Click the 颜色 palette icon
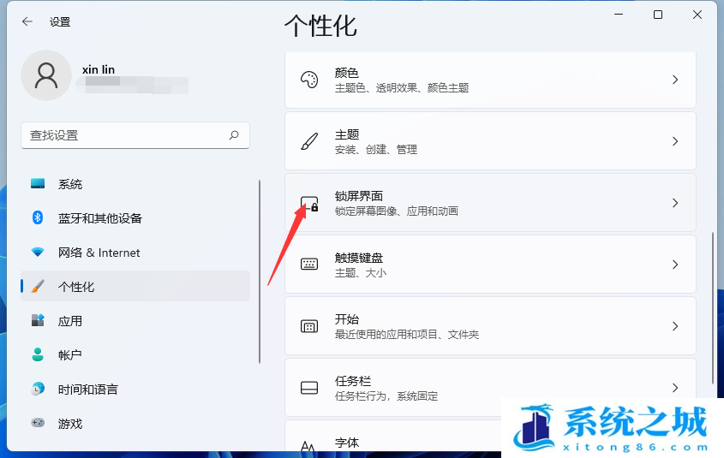Image resolution: width=724 pixels, height=458 pixels. [x=309, y=80]
